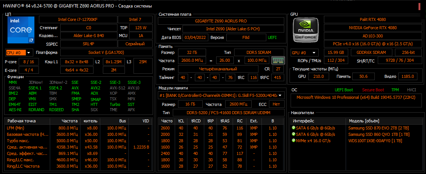Click the NVIDIA GeForce logo
The image size is (426, 174).
(x=305, y=30)
